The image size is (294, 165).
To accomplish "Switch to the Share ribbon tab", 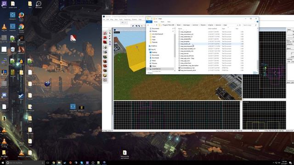I will 162,22.
